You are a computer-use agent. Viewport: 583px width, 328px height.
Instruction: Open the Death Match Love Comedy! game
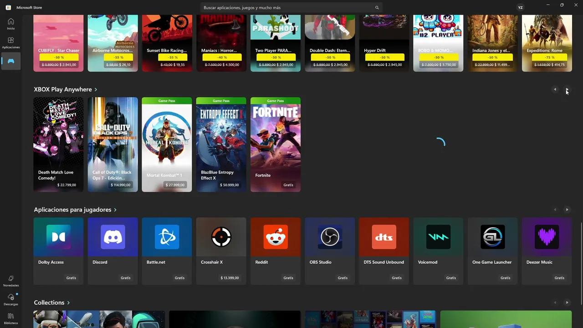coord(58,144)
